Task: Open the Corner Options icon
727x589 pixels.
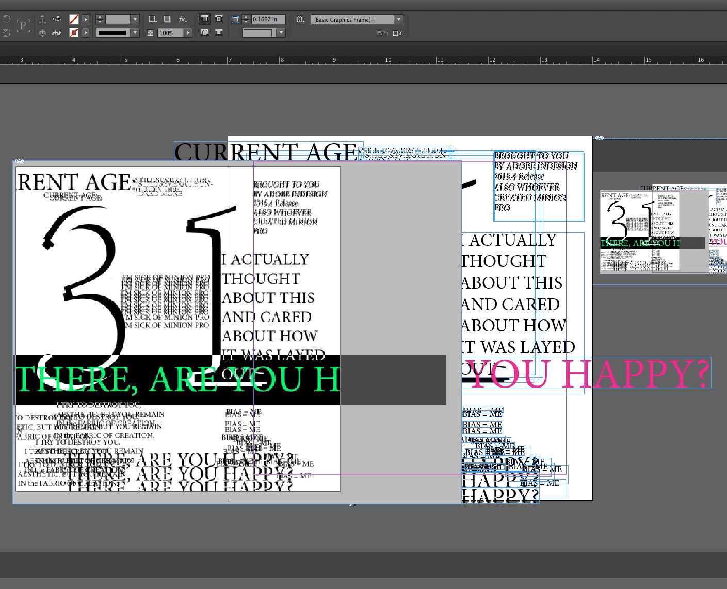Action: click(153, 20)
